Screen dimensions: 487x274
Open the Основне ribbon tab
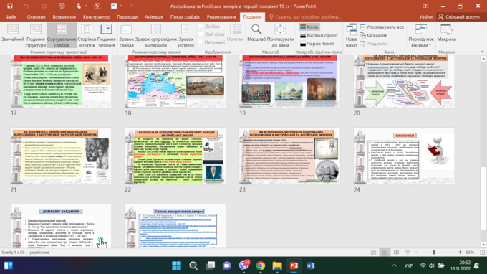click(x=36, y=16)
